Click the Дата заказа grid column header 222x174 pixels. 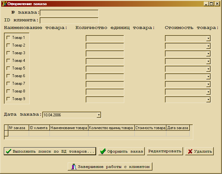click(178, 128)
